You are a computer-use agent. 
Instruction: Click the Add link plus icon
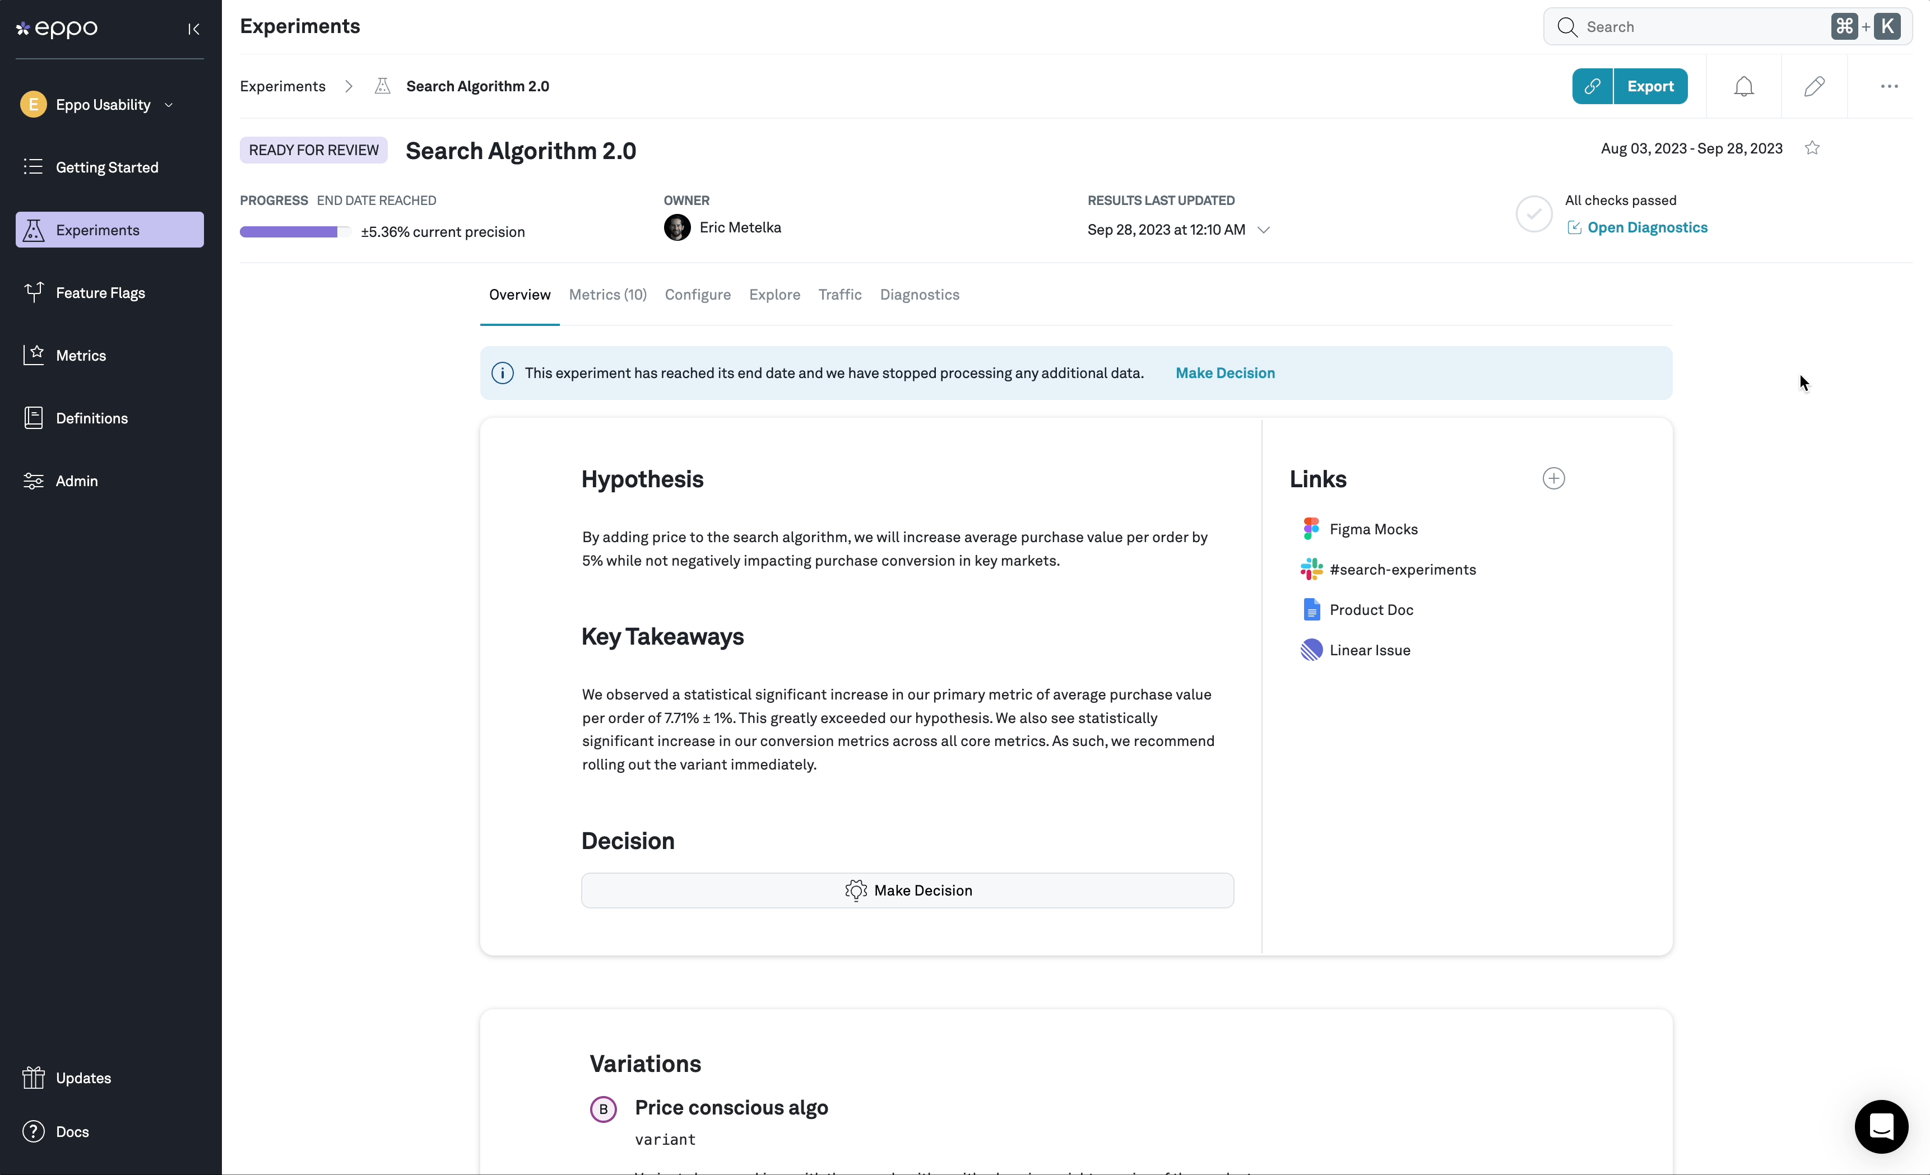click(x=1553, y=478)
